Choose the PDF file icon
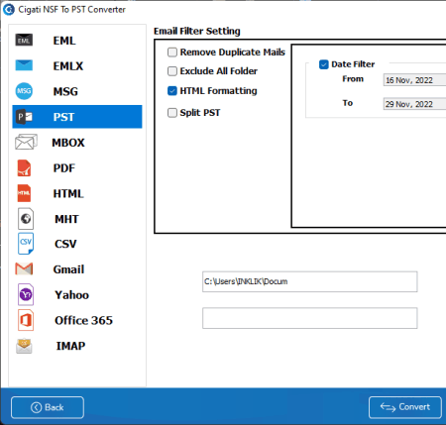This screenshot has width=446, height=425. [24, 167]
